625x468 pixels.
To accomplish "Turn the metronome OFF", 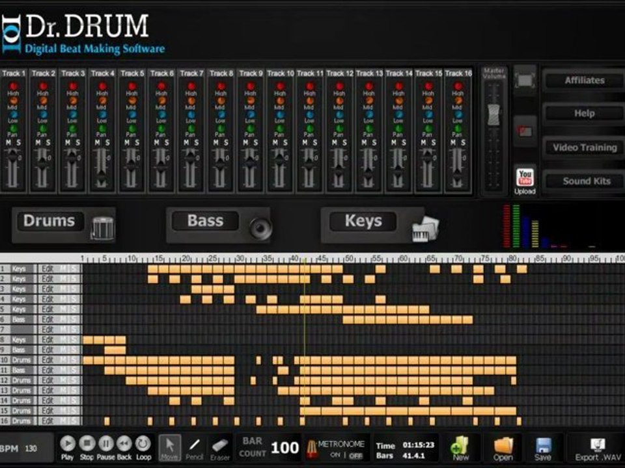I will coord(356,455).
